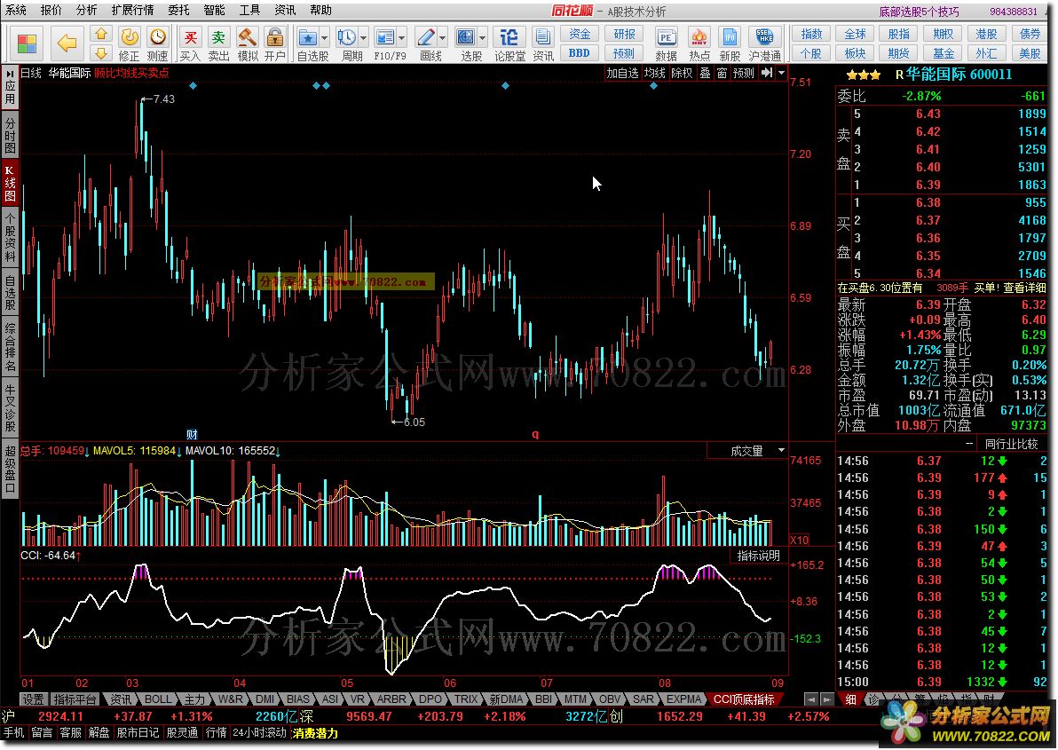
Task: Toggle 预测 forecast in chart header
Action: [744, 73]
